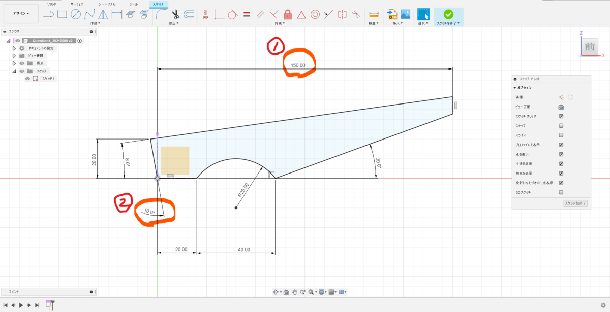This screenshot has width=610, height=312.
Task: Select the Trim scissors tool
Action: point(176,14)
